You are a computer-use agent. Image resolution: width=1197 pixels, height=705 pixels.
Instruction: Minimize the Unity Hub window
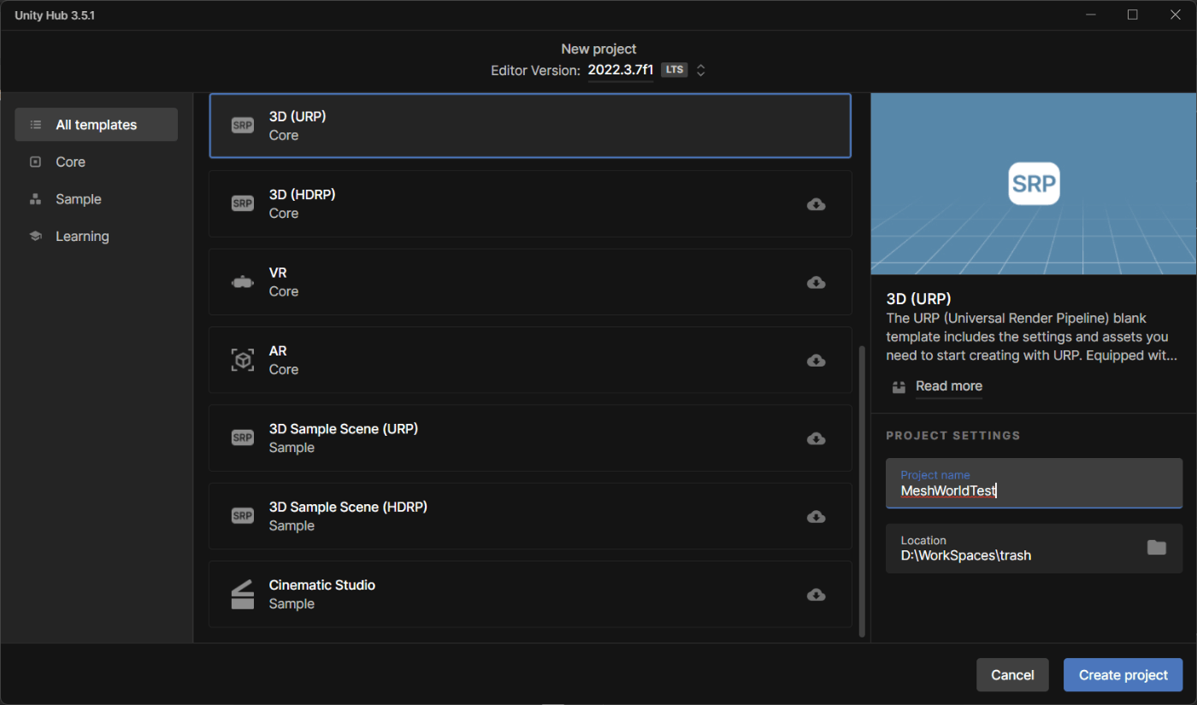(1092, 15)
